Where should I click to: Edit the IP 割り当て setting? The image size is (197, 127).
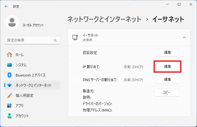point(167,67)
